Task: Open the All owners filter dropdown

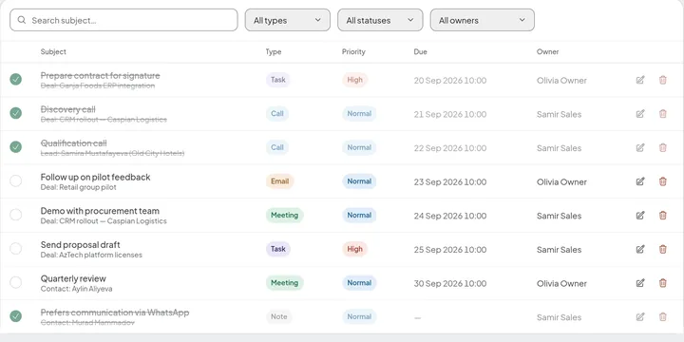Action: coord(482,20)
